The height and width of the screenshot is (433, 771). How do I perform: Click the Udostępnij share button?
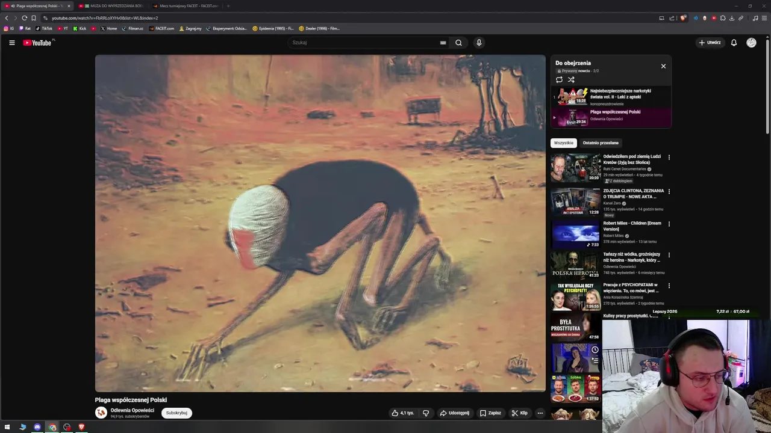click(455, 413)
